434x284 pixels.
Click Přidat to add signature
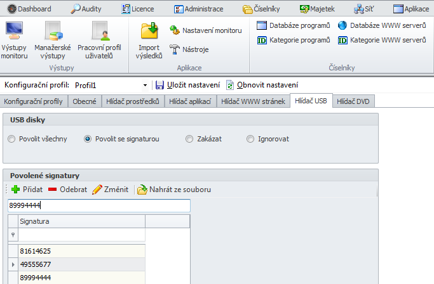[x=27, y=190]
